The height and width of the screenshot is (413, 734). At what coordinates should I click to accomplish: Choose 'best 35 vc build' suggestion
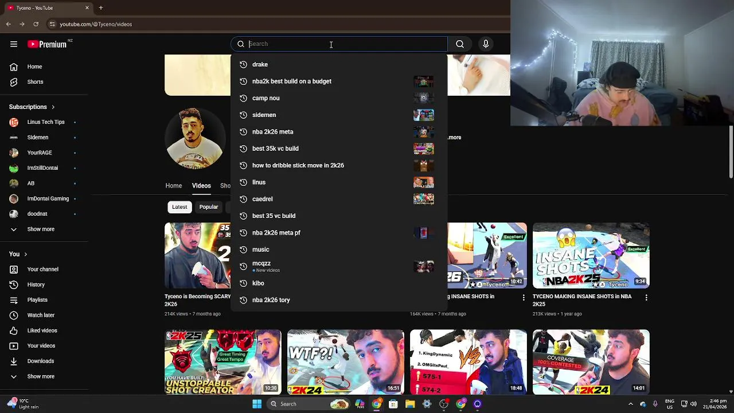click(339, 216)
